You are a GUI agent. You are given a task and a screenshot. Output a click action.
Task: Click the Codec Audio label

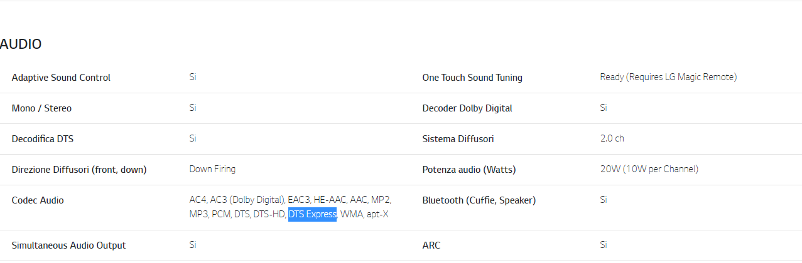38,200
